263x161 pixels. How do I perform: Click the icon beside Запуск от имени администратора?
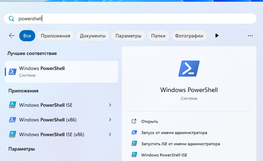point(134,132)
